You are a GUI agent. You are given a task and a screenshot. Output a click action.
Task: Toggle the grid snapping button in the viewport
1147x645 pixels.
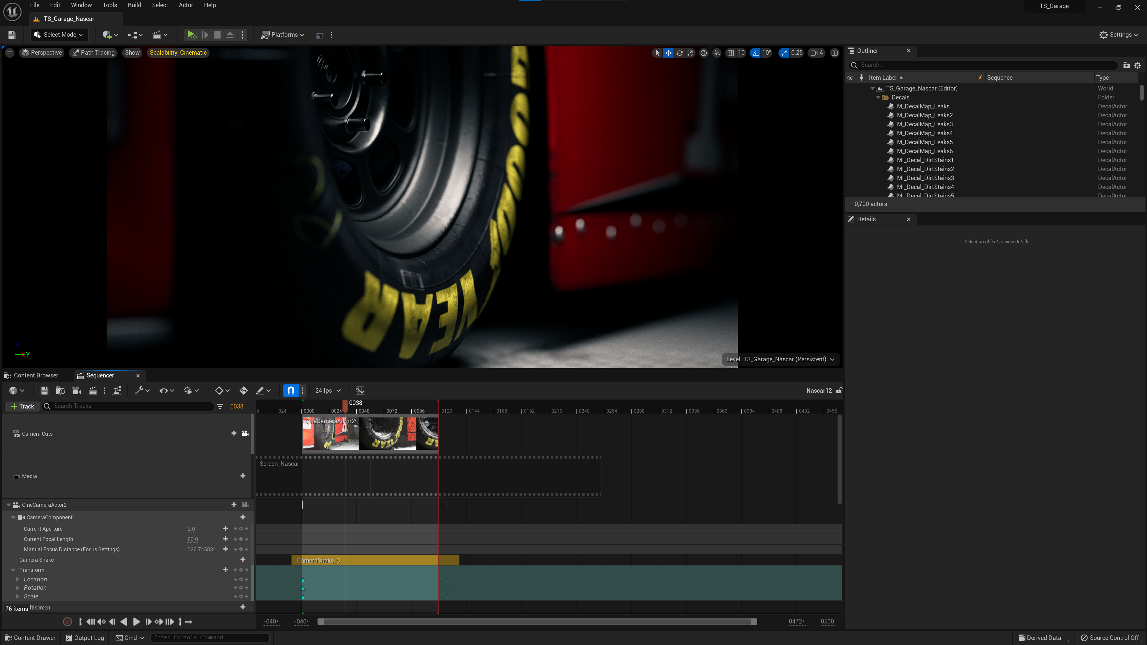pos(731,53)
